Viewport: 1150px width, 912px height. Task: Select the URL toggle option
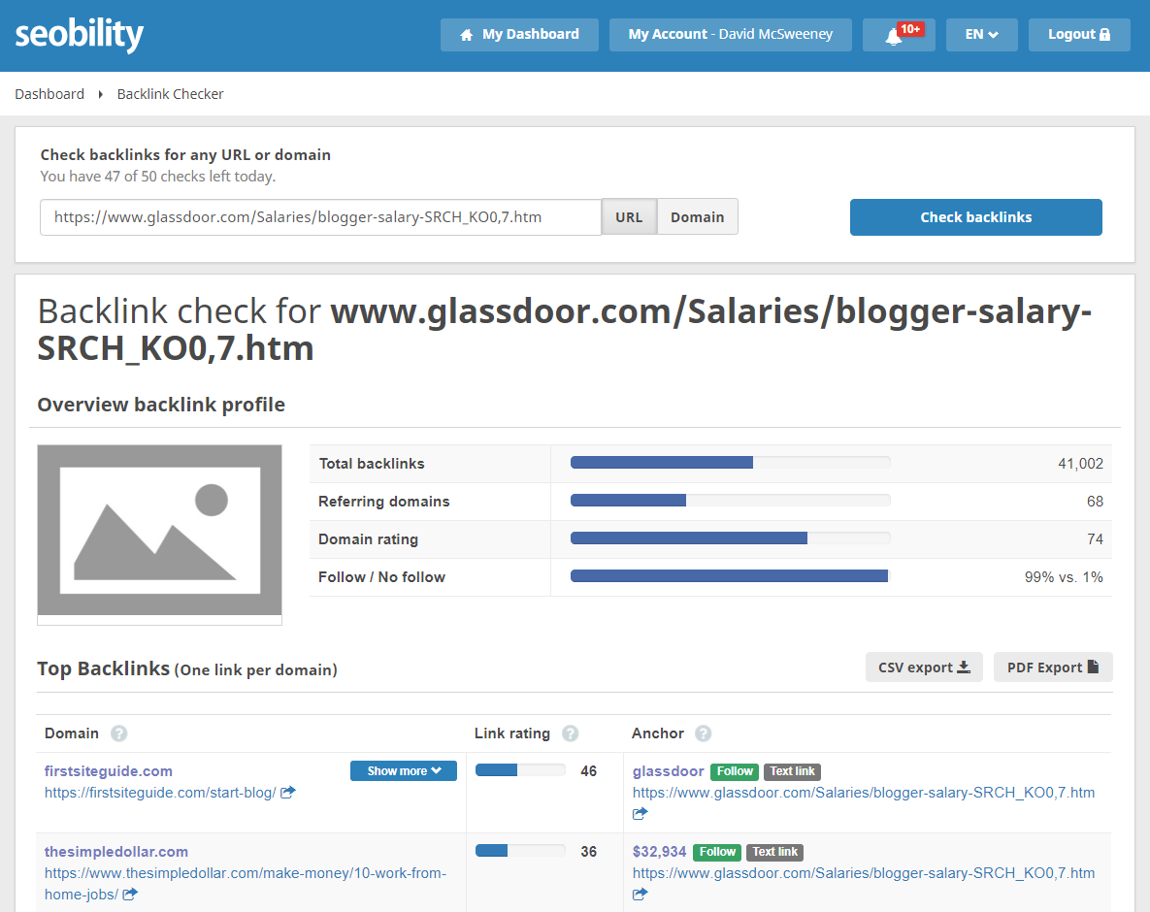pyautogui.click(x=629, y=217)
